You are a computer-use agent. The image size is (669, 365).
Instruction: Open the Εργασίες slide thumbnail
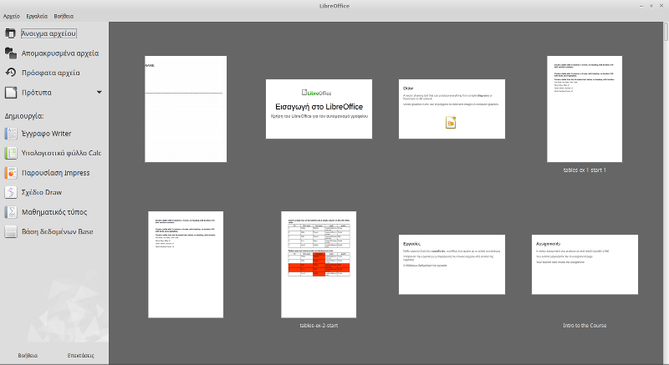click(x=452, y=265)
